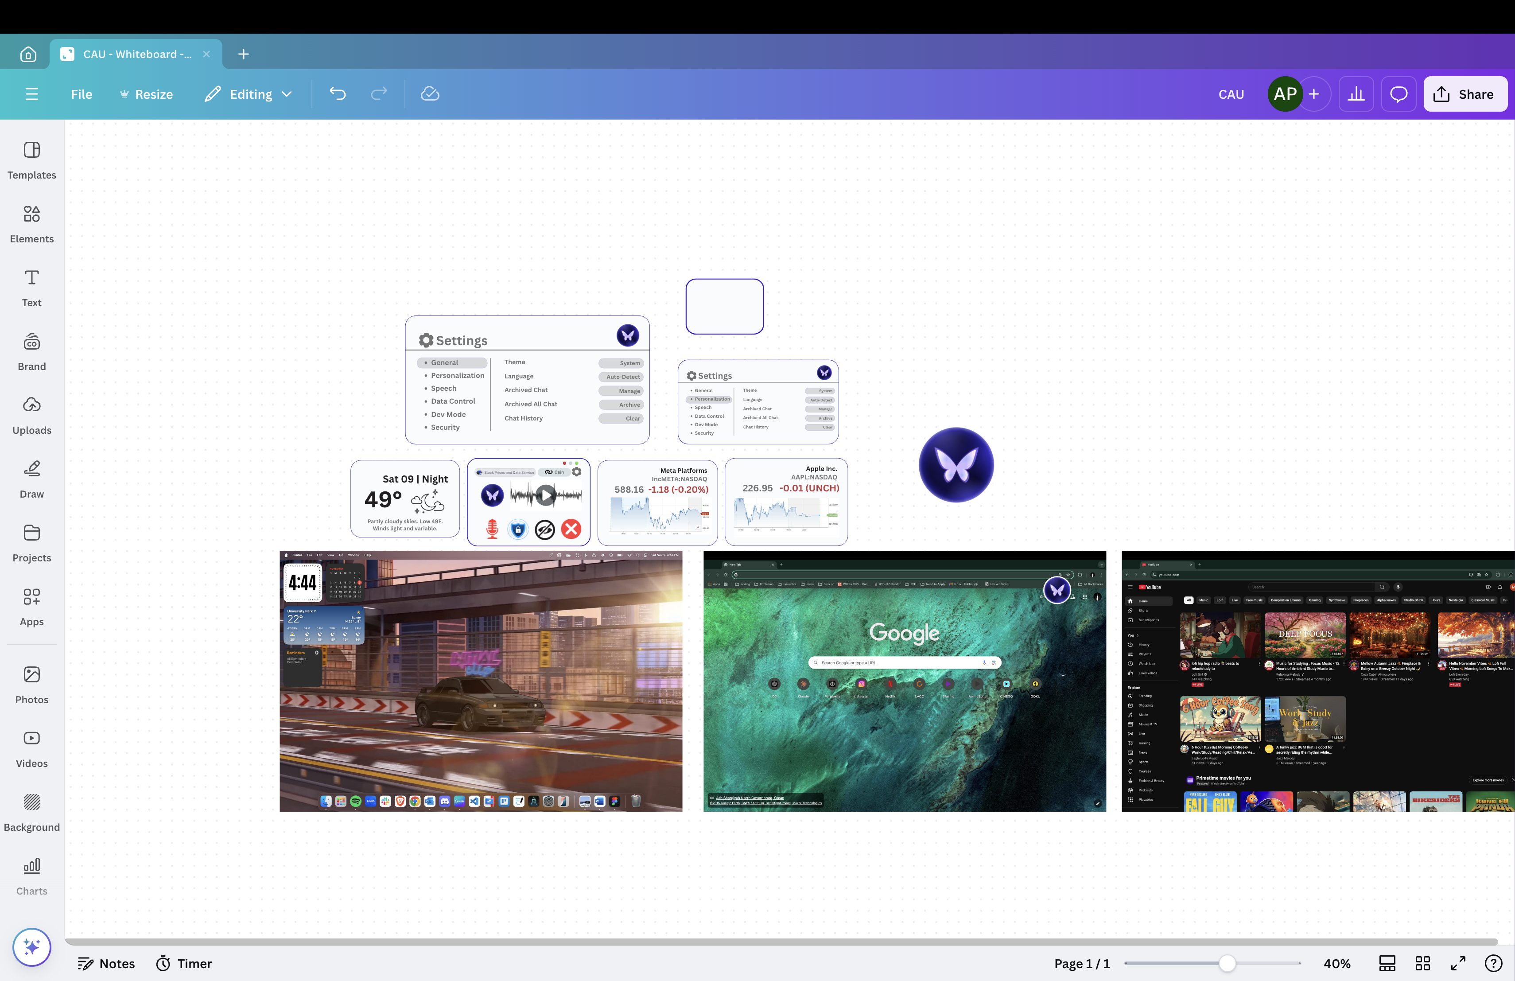1515x981 pixels.
Task: Open the 40% zoom level menu
Action: pos(1337,963)
